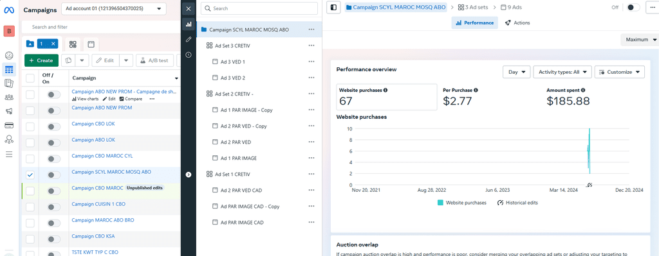The width and height of the screenshot is (659, 256).
Task: Open three-dot menu for Ad 3 VED 1
Action: pos(311,62)
